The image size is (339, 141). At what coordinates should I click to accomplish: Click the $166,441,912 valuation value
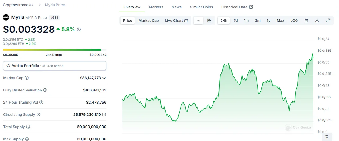[x=95, y=90]
